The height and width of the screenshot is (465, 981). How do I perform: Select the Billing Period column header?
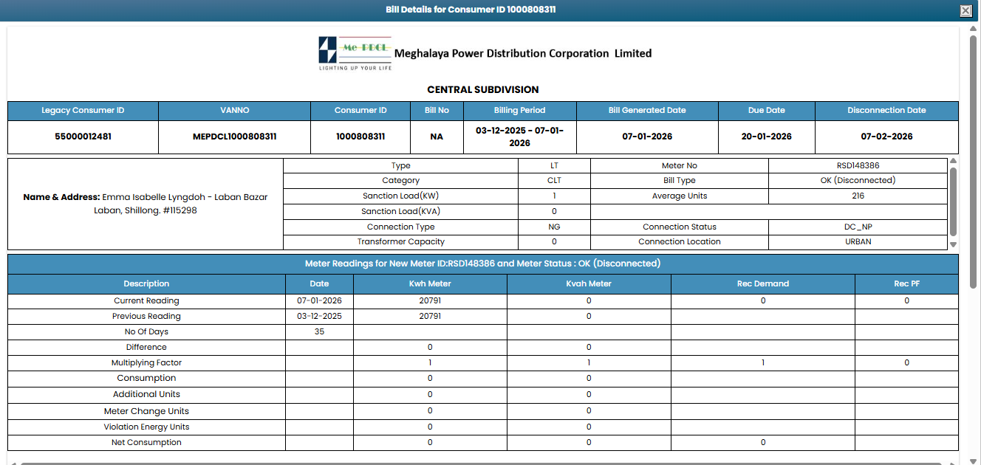520,111
